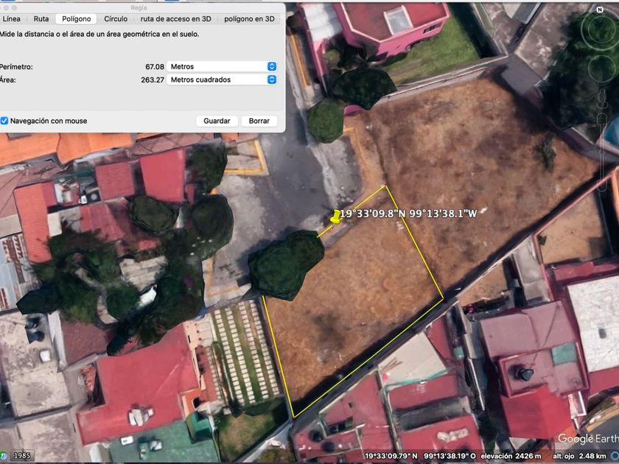The height and width of the screenshot is (464, 619).
Task: Open the Área units dropdown showing Metros cuadrados
Action: [x=222, y=80]
